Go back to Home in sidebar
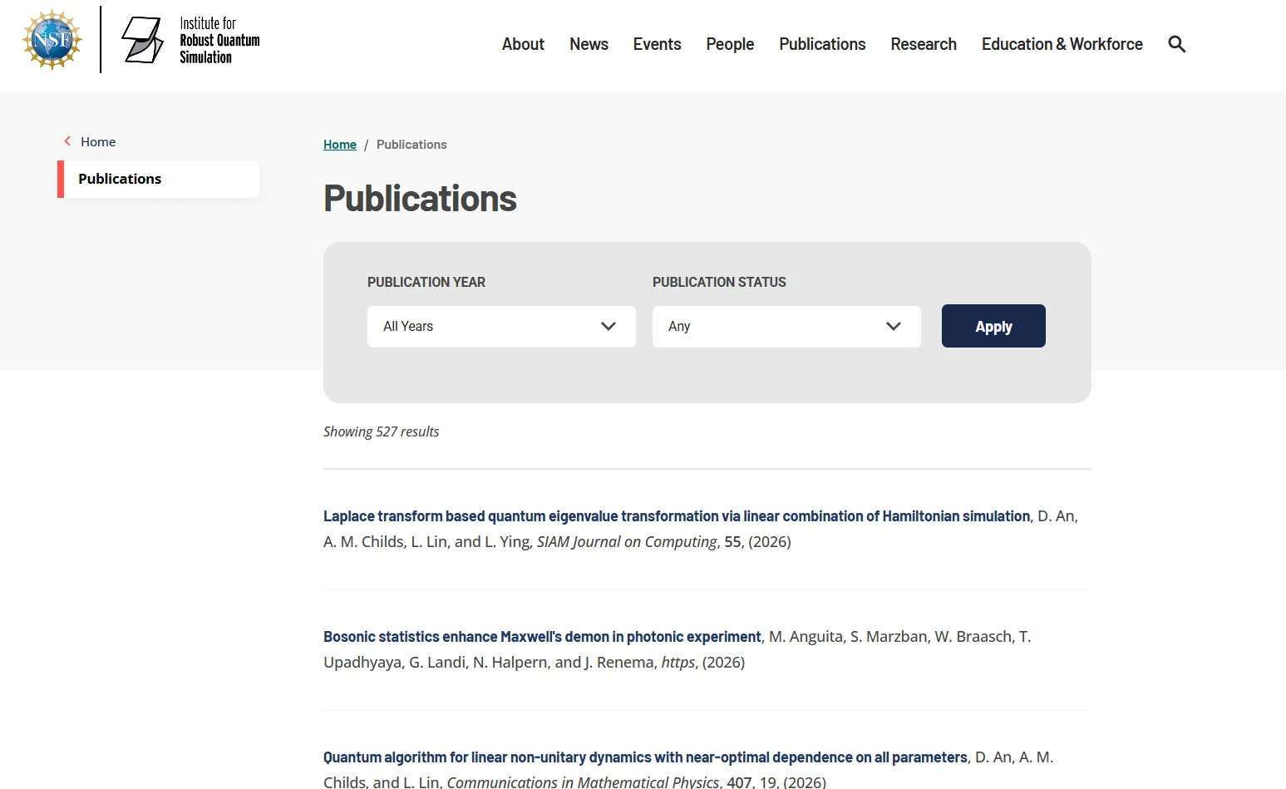 [97, 141]
